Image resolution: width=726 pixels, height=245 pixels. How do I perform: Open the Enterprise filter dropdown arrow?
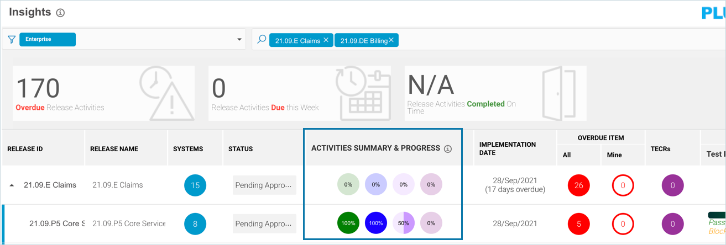click(x=239, y=40)
